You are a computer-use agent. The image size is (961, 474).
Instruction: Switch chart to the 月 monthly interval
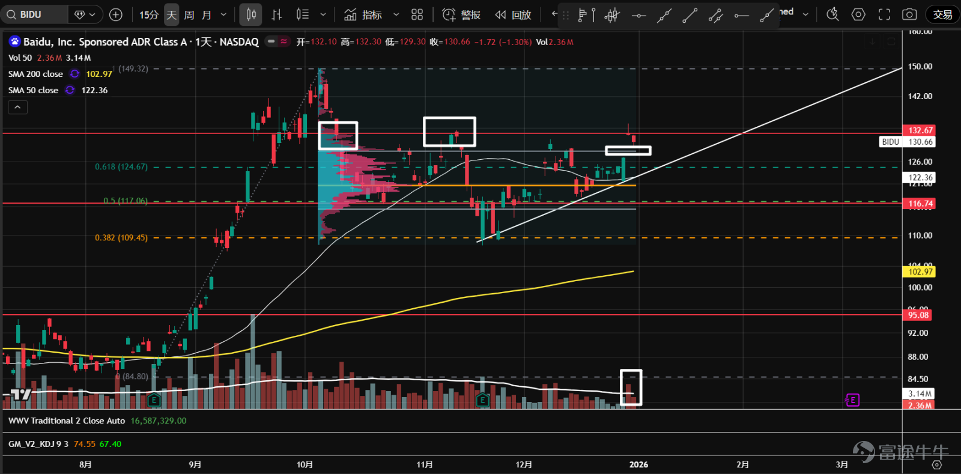click(207, 14)
